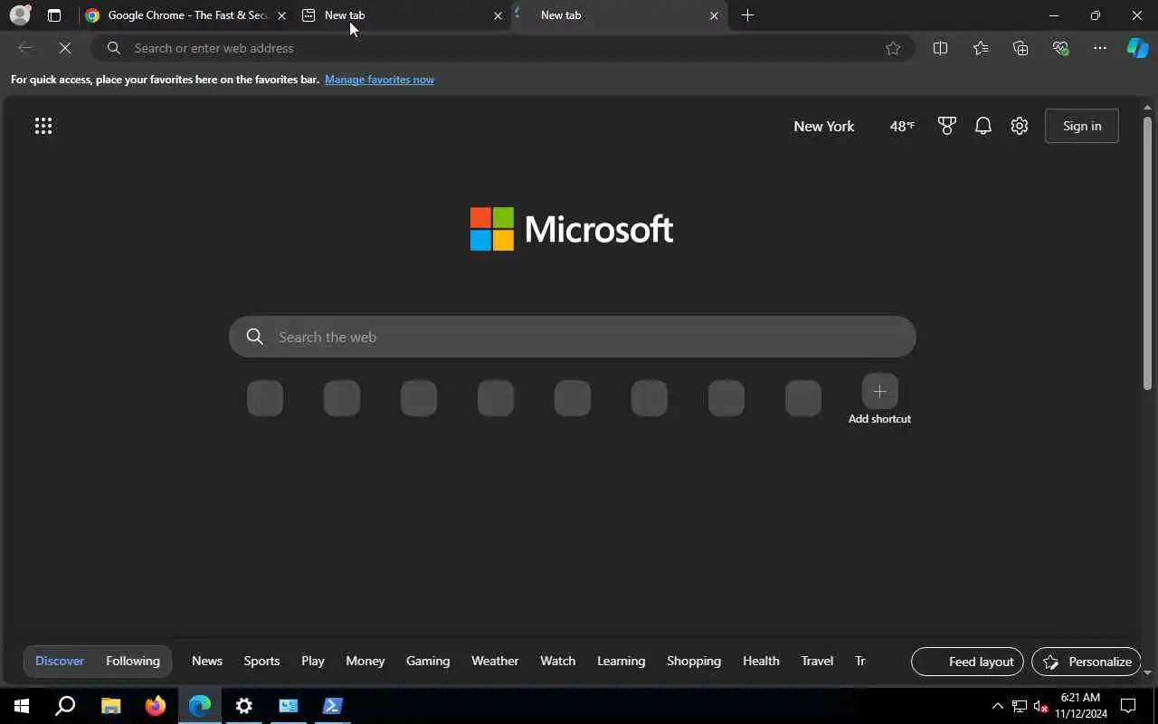
Task: Add this page to favorites star
Action: (893, 48)
